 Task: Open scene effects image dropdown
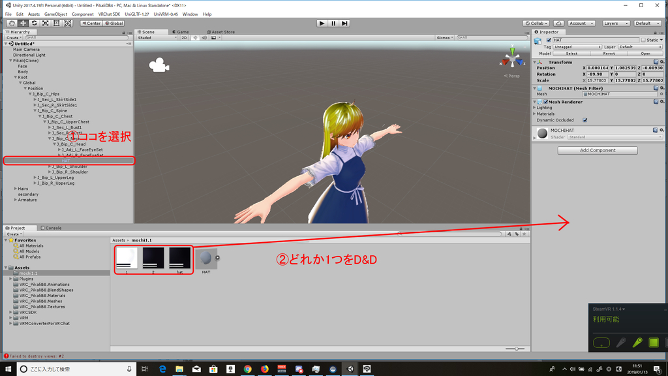215,37
